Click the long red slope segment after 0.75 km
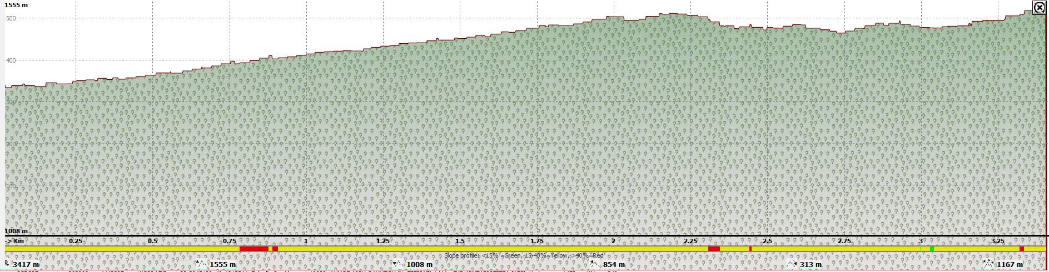1049x272 pixels. coord(254,249)
